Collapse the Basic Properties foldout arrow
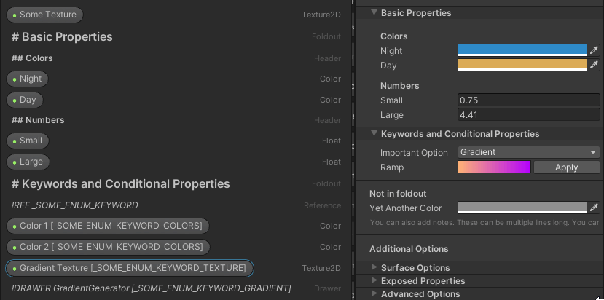This screenshot has height=300, width=604. [x=374, y=12]
